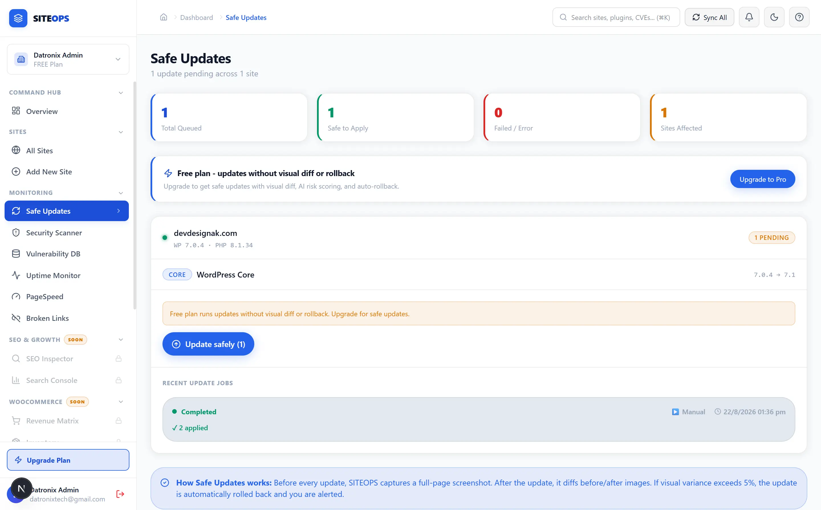Click the Datronix Admin building icon
Screen dimensions: 821x510
[x=21, y=59]
